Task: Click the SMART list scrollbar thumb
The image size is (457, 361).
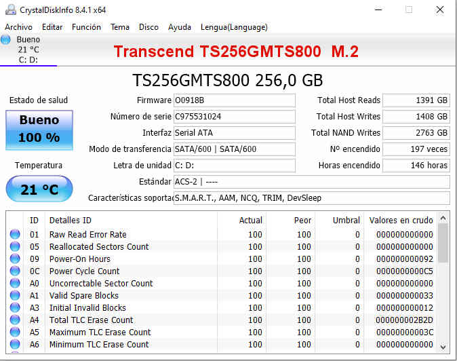Action: click(x=443, y=243)
